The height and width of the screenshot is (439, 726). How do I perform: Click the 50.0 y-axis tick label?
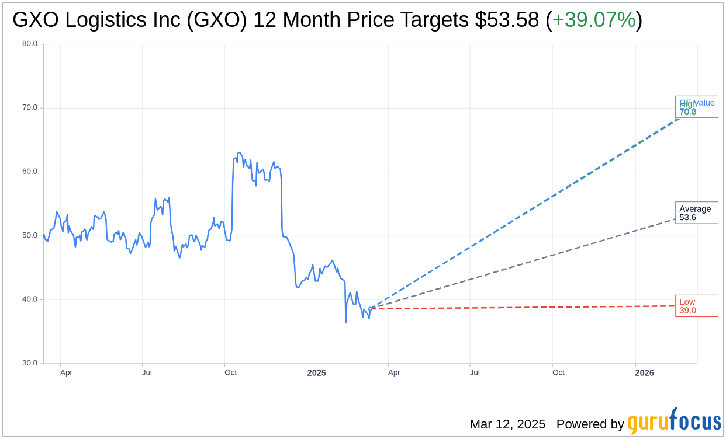click(30, 235)
